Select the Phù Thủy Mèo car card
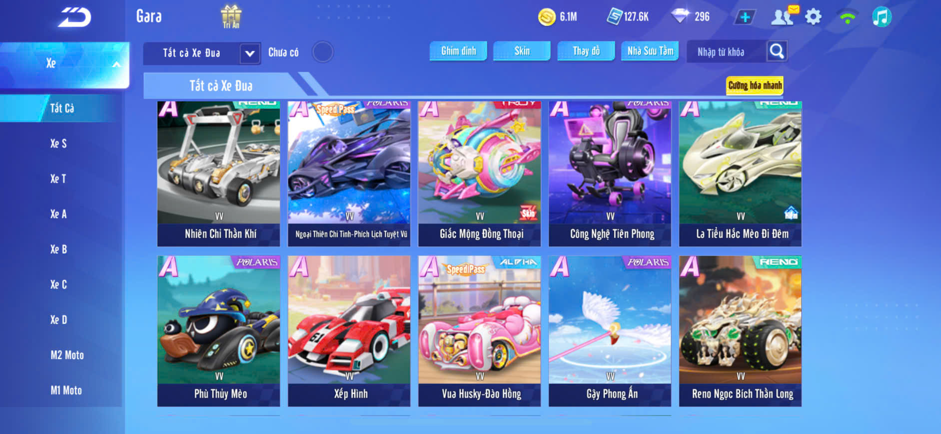Screen dimensions: 941x434 click(219, 331)
